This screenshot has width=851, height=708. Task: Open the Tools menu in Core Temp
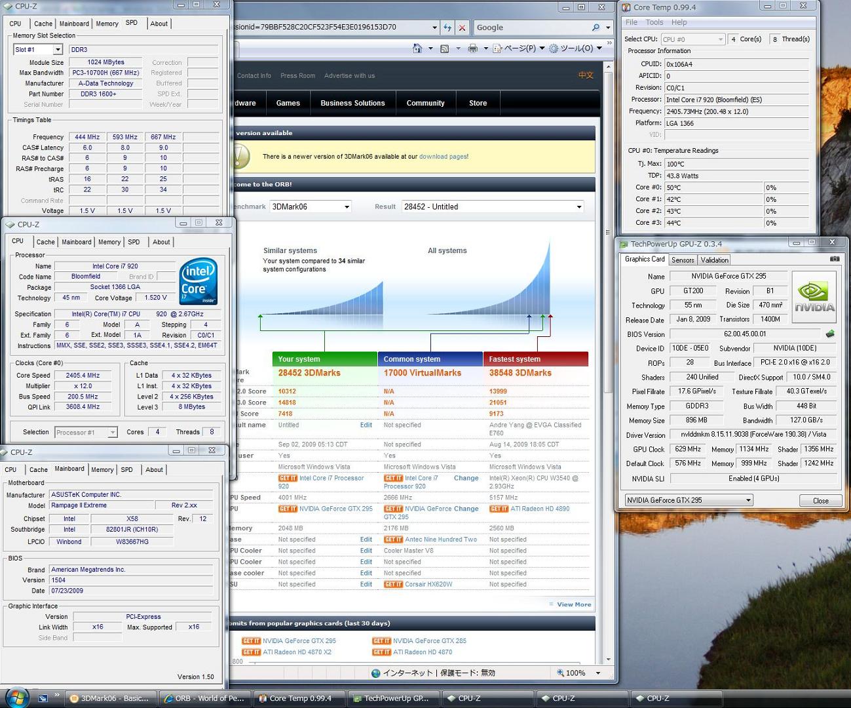pyautogui.click(x=654, y=22)
